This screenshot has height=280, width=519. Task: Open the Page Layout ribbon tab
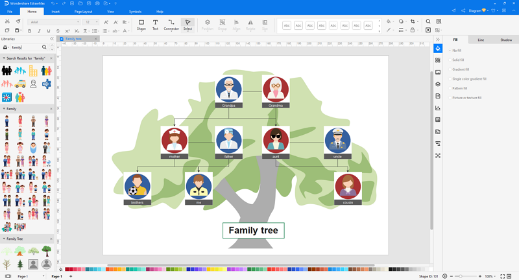83,12
